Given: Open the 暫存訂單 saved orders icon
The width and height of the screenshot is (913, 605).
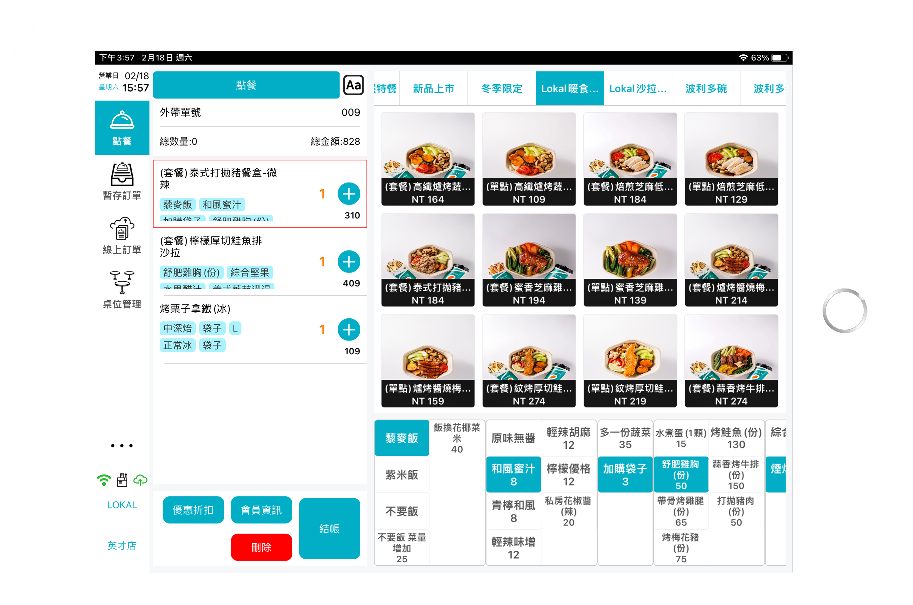Looking at the screenshot, I should pos(122,181).
